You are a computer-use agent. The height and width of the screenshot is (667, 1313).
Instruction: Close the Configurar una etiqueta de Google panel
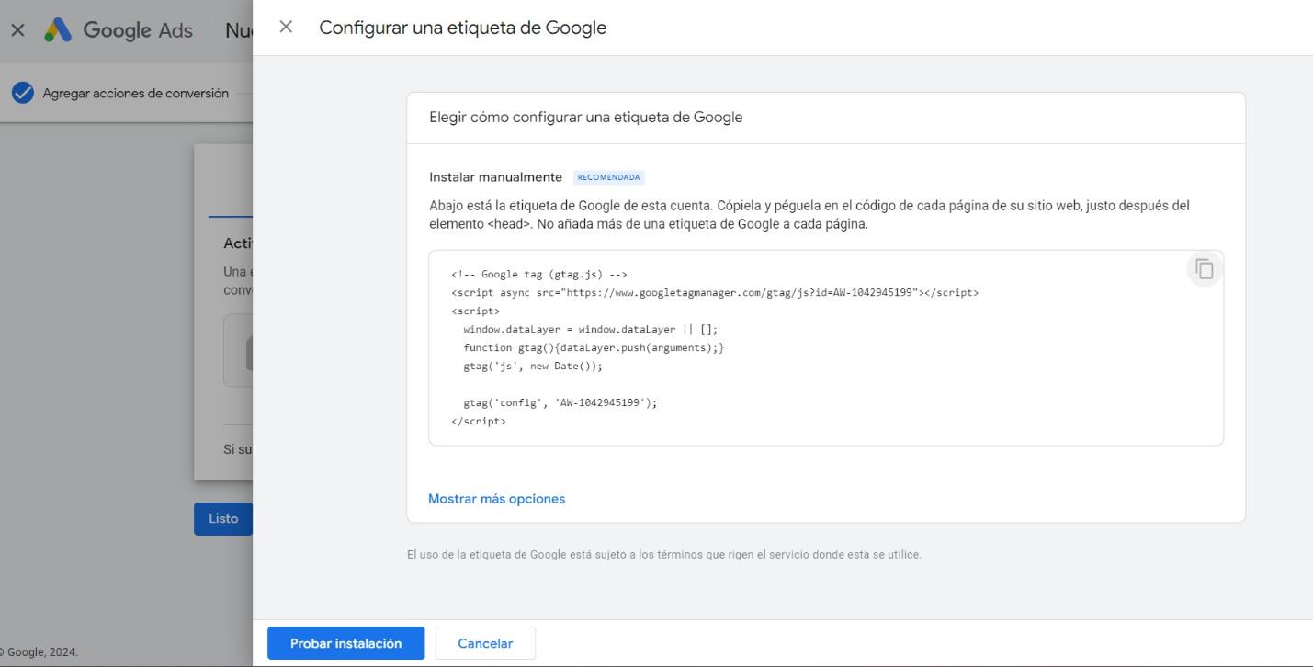coord(286,27)
